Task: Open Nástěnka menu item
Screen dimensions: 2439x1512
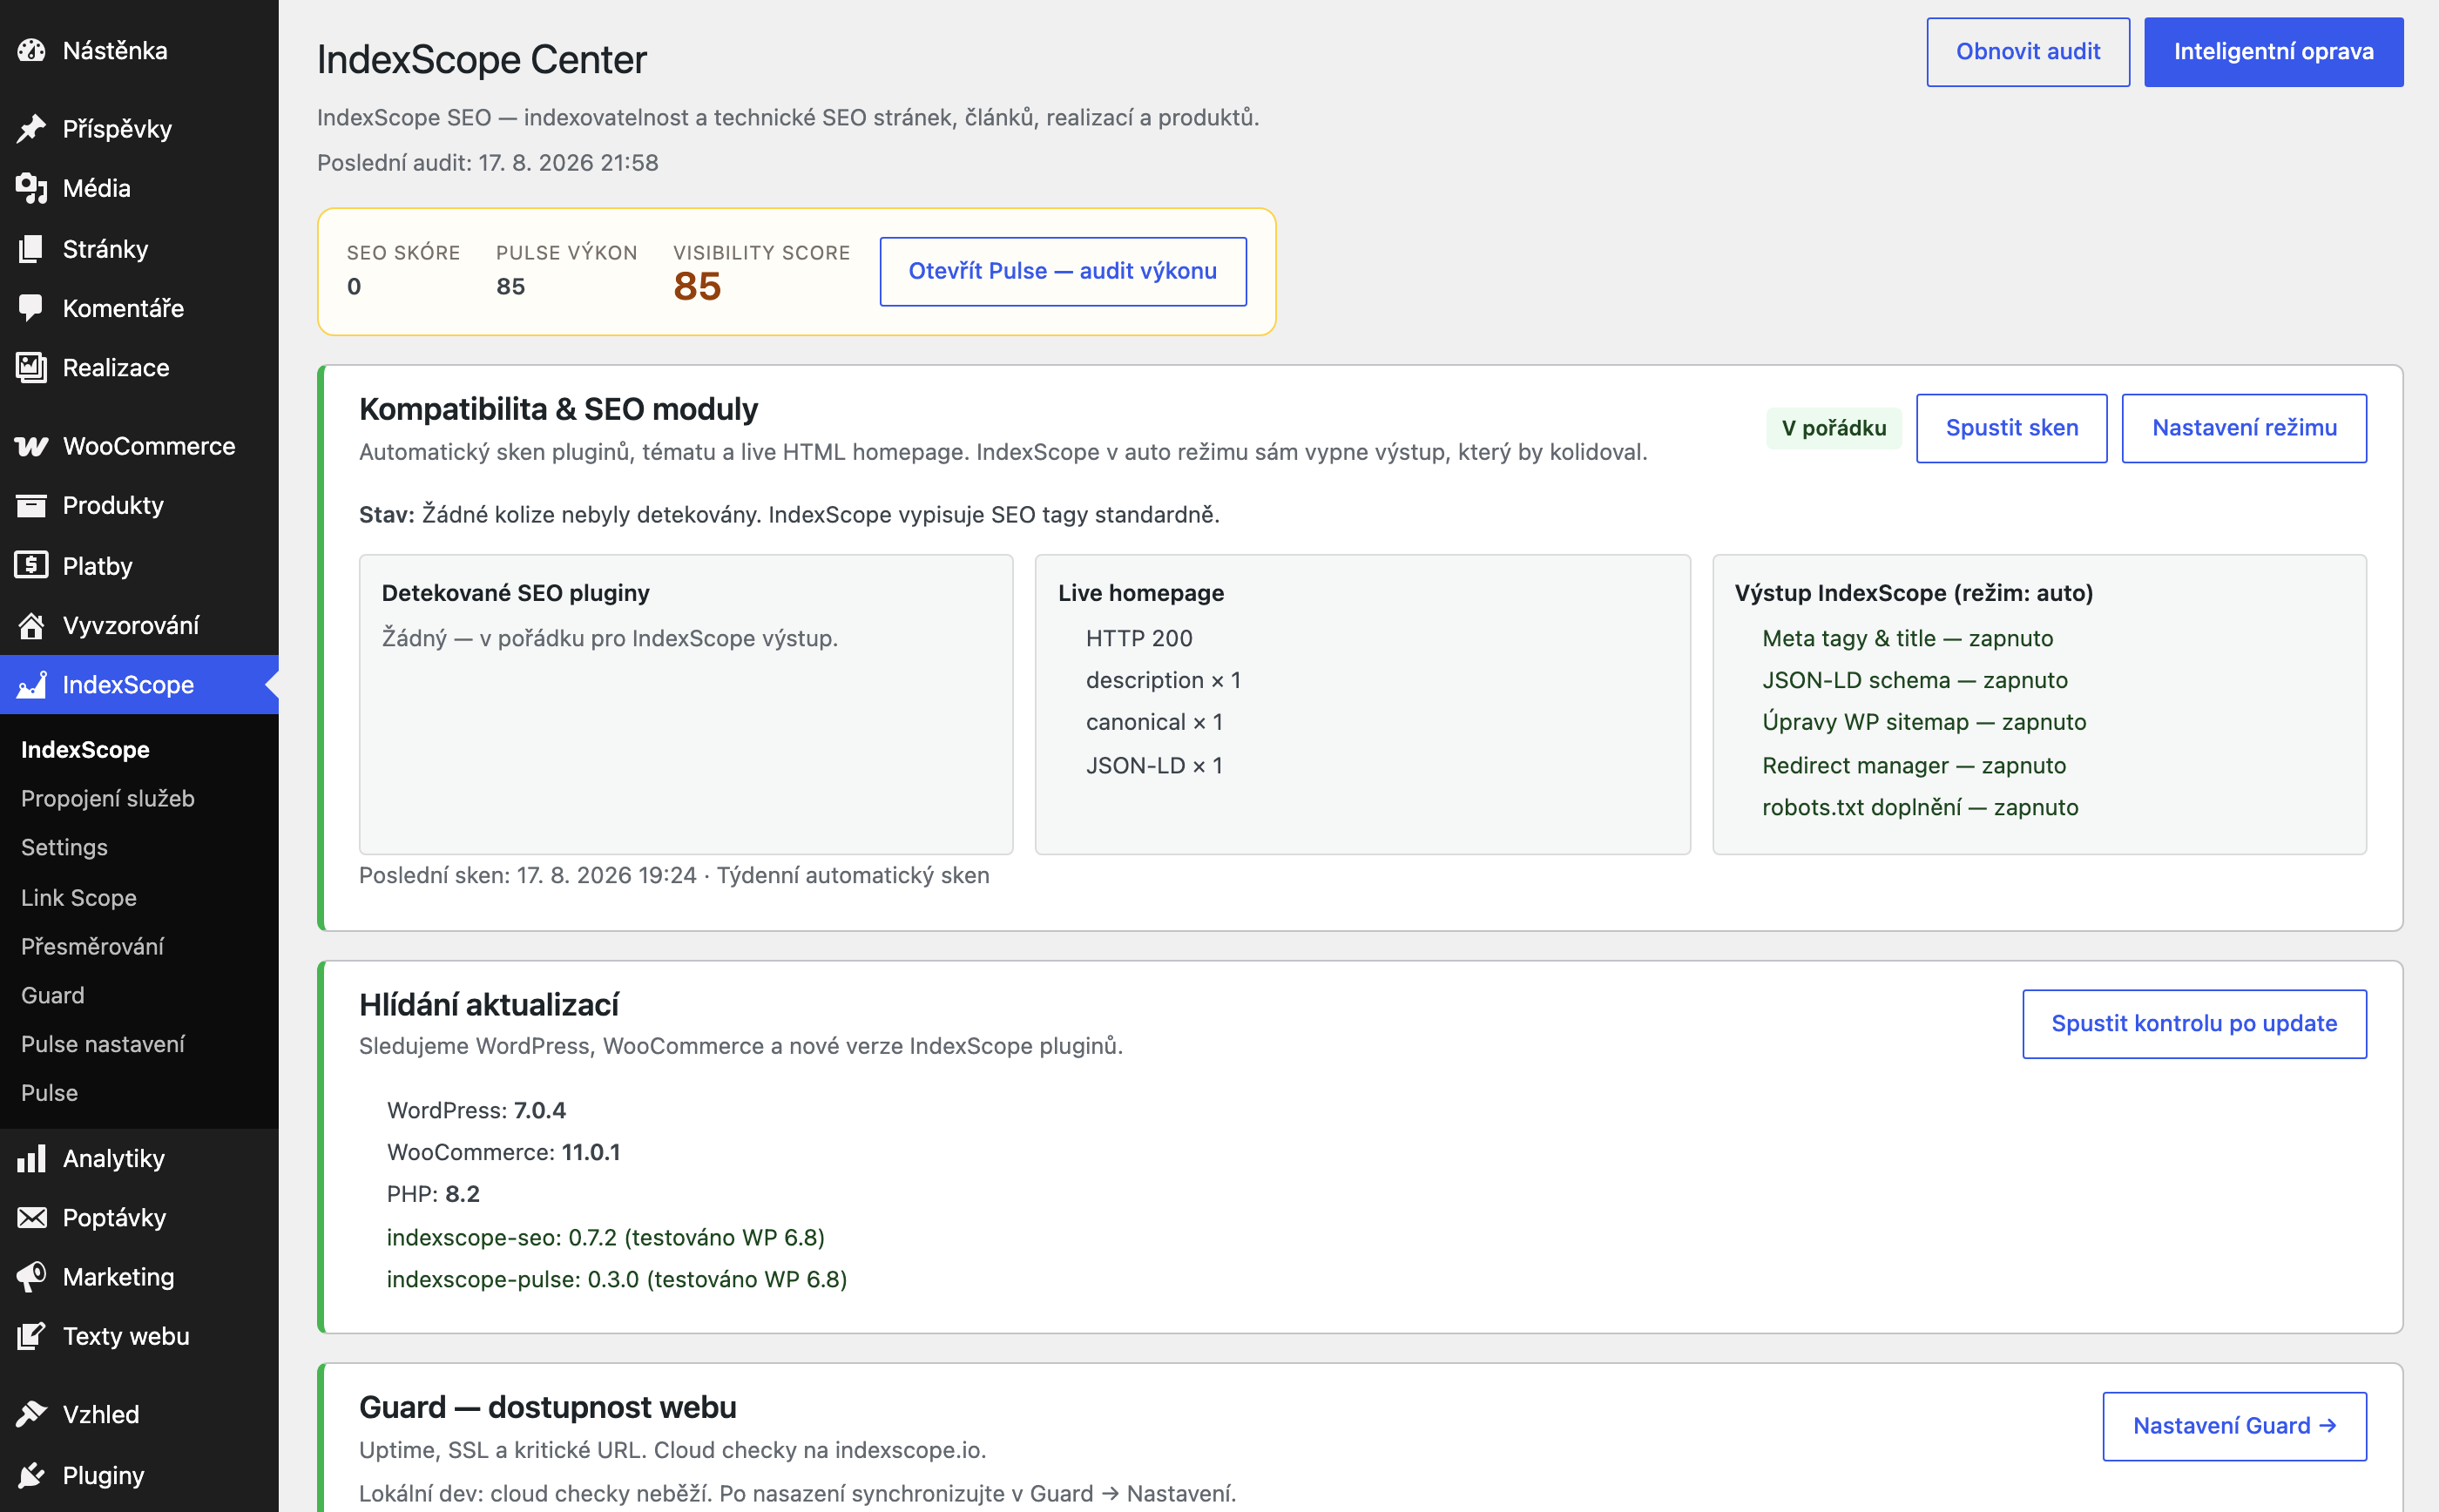Action: (x=139, y=50)
